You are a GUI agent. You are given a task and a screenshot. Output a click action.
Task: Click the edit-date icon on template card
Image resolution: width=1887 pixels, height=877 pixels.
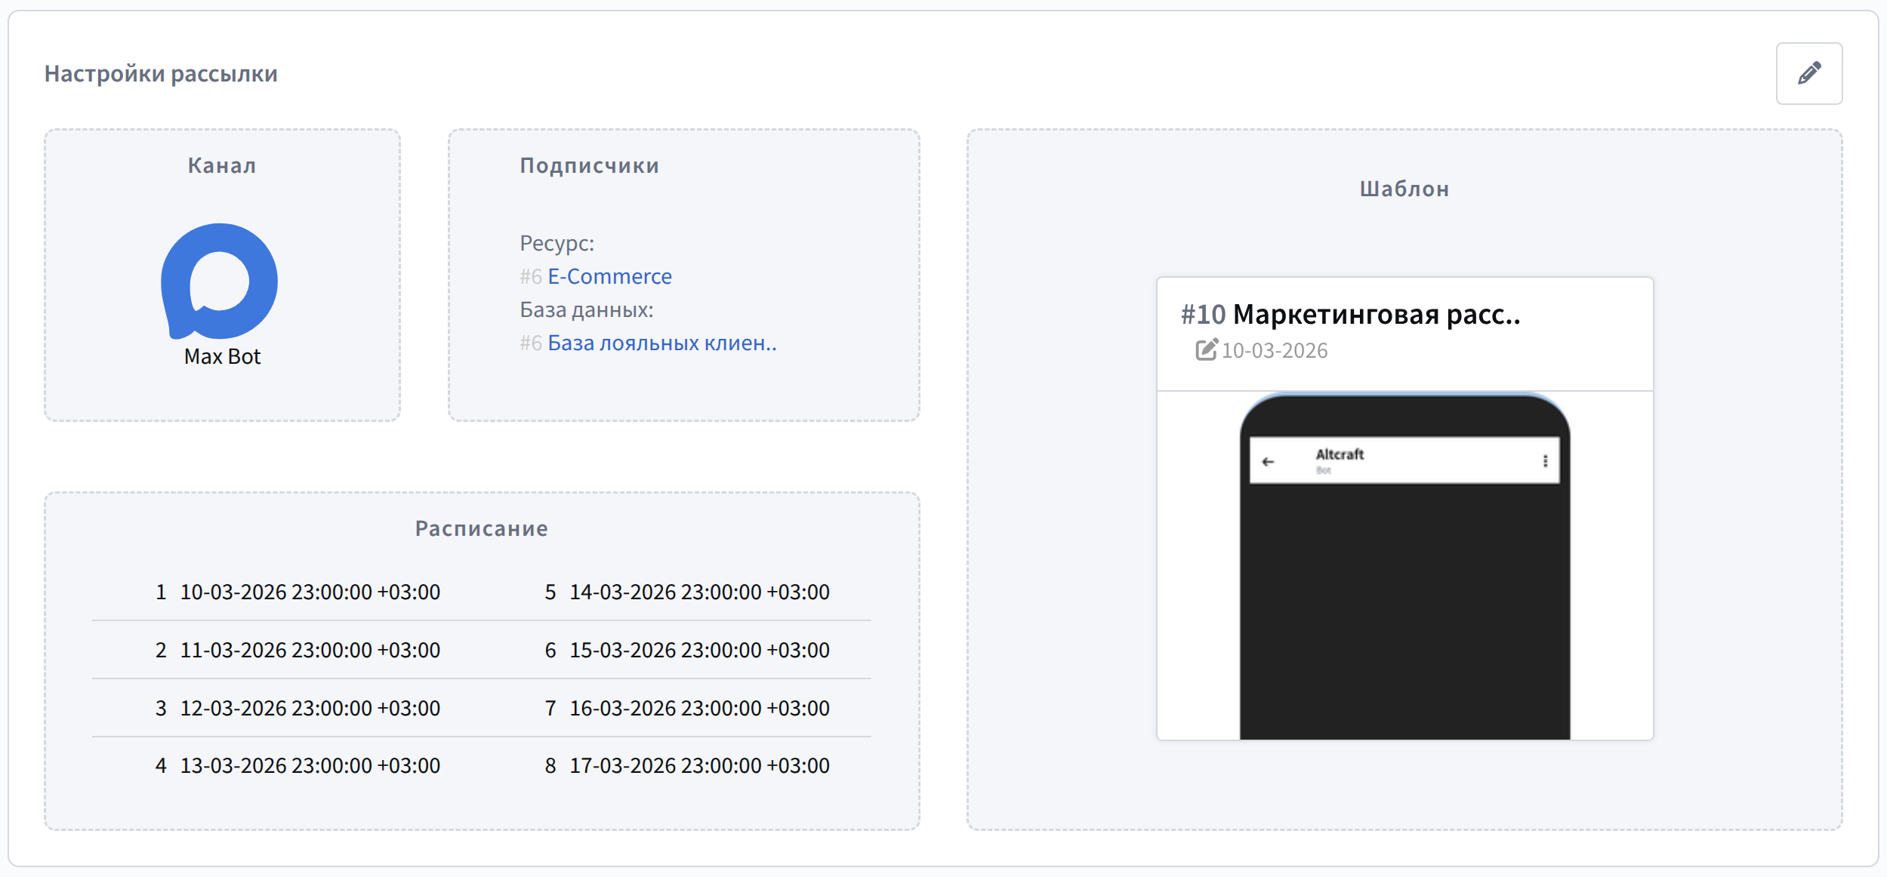coord(1206,349)
